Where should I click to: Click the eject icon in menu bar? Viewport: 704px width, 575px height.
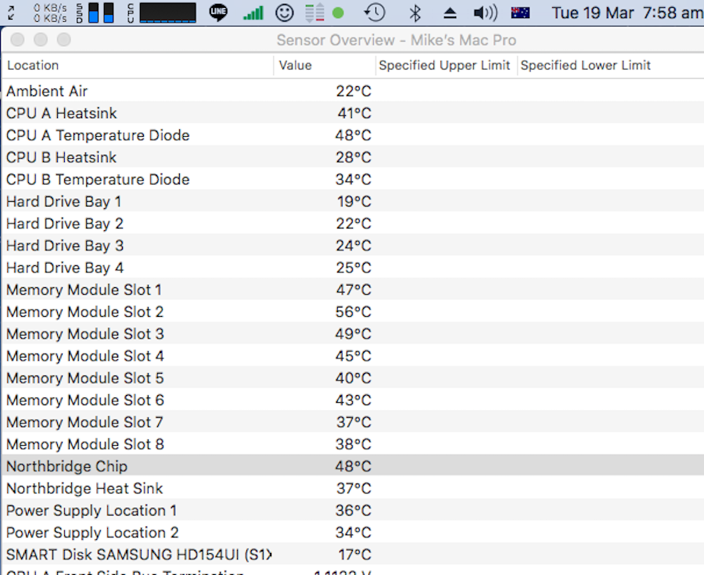click(x=450, y=13)
